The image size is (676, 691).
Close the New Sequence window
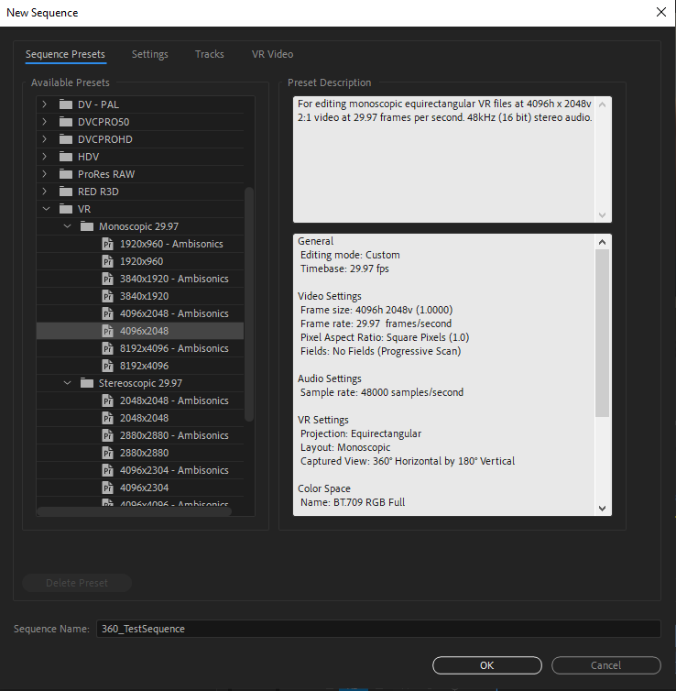[x=661, y=12]
